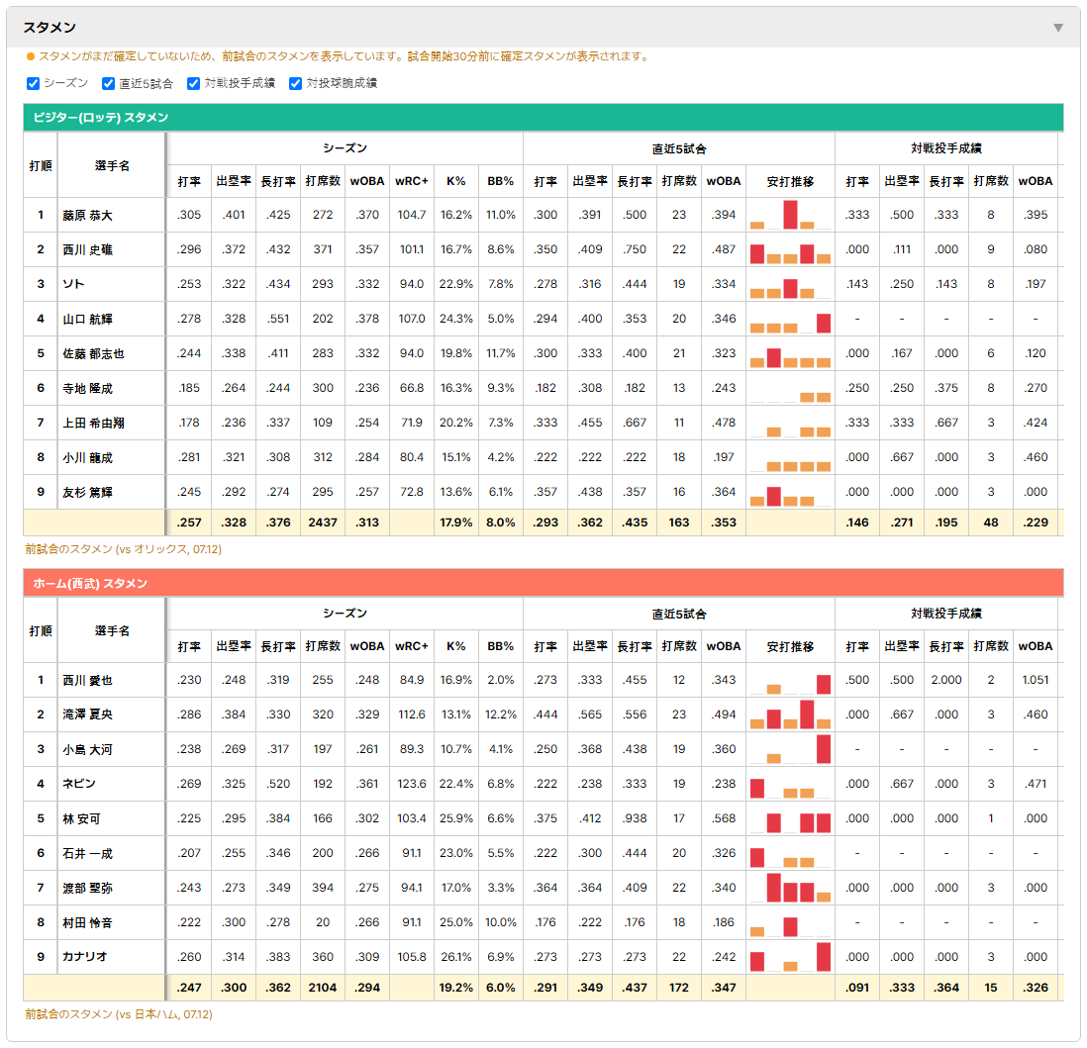The height and width of the screenshot is (1048, 1087).
Task: Click 渡部 聖弥's 安打推移 bar chart
Action: (x=790, y=888)
